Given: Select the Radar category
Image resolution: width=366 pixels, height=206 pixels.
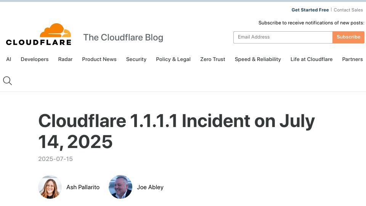Looking at the screenshot, I should 65,60.
